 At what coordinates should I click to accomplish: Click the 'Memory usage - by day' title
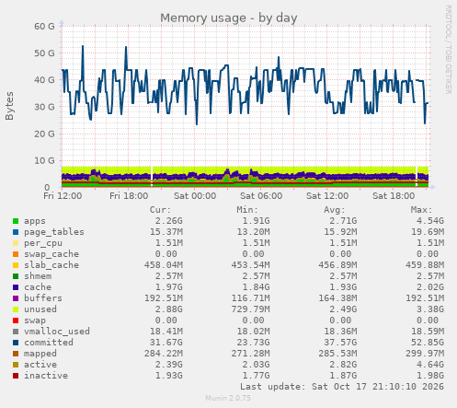229,18
